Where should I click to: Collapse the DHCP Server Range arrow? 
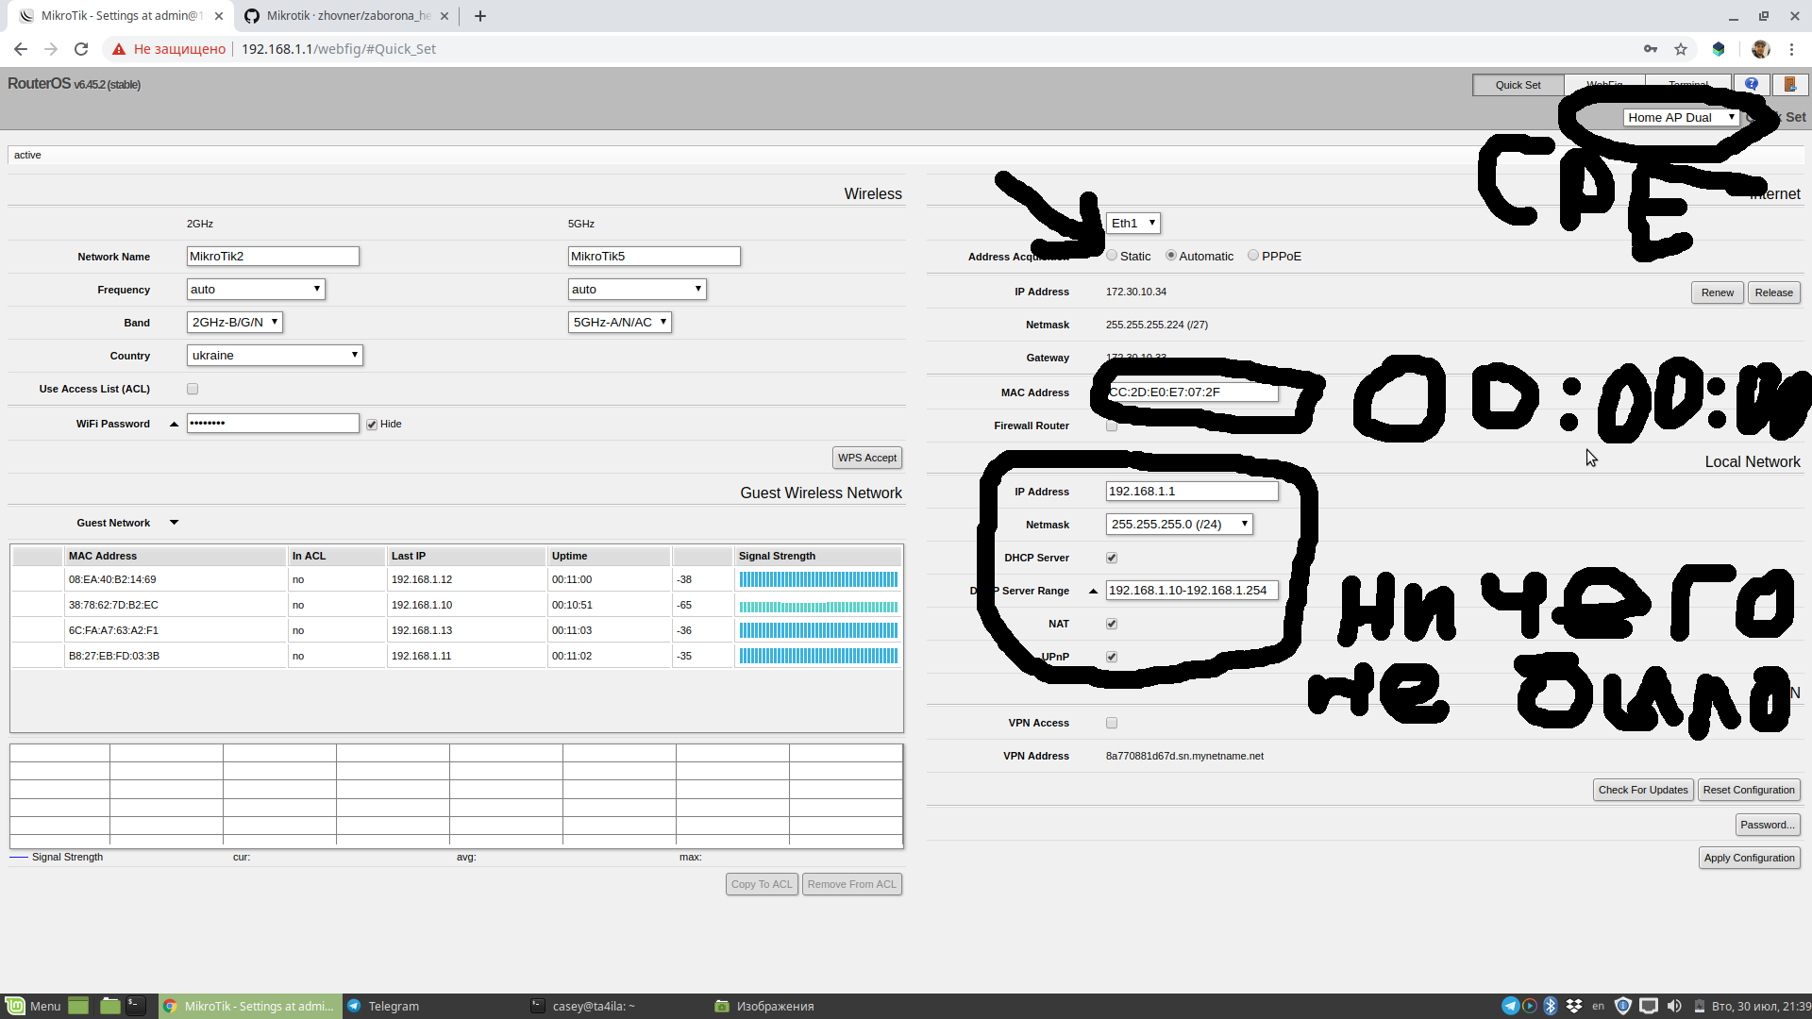1093,591
